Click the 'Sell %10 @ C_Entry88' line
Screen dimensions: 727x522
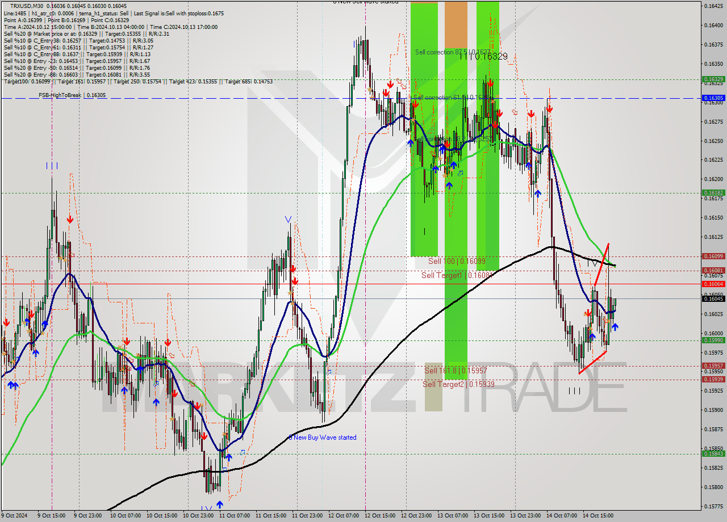(77, 54)
